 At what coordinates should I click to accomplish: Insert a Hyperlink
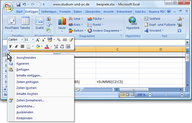[x=133, y=23]
